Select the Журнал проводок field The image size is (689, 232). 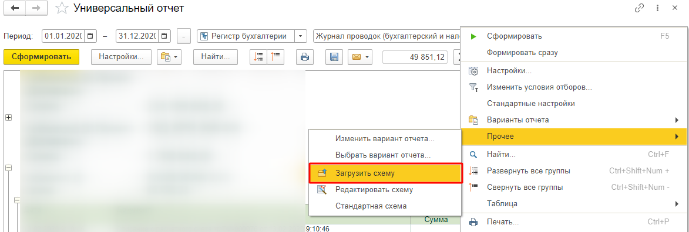pyautogui.click(x=386, y=36)
